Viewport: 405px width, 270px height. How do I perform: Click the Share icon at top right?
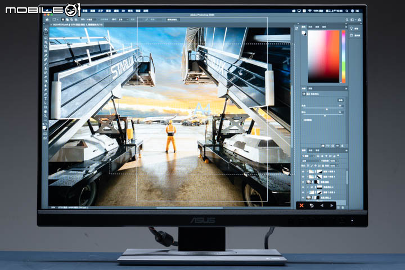[359, 19]
